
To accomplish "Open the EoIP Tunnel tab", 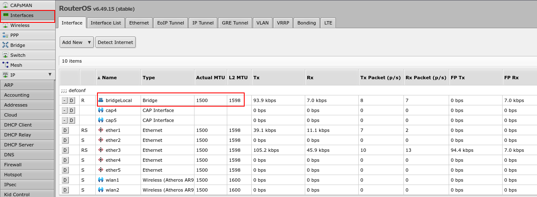I will (x=170, y=23).
